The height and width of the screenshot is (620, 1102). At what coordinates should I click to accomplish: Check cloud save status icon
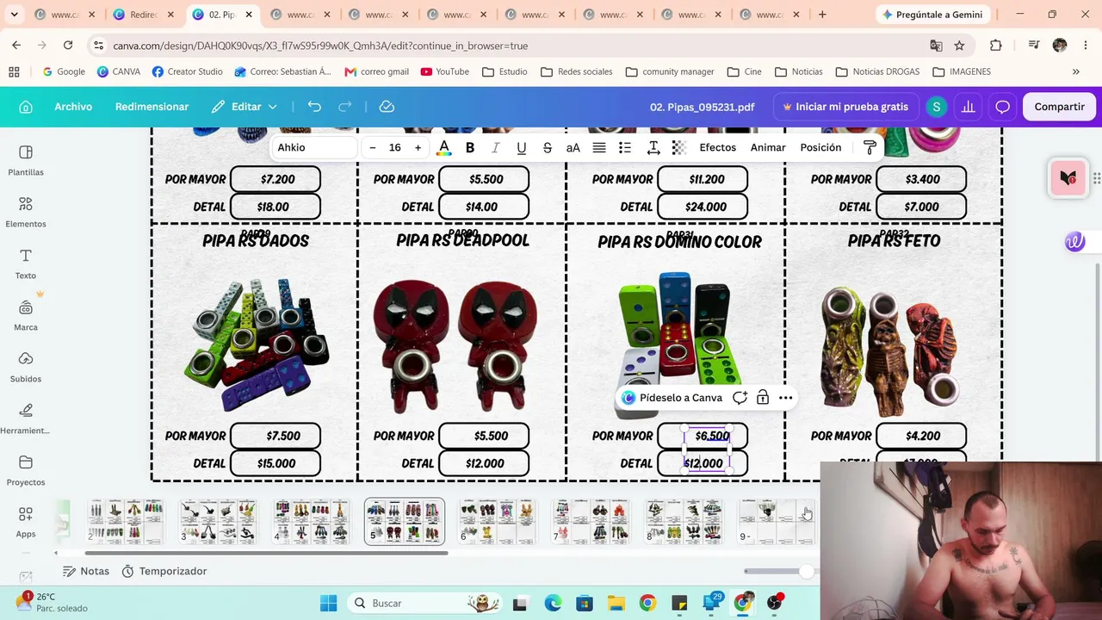point(387,107)
